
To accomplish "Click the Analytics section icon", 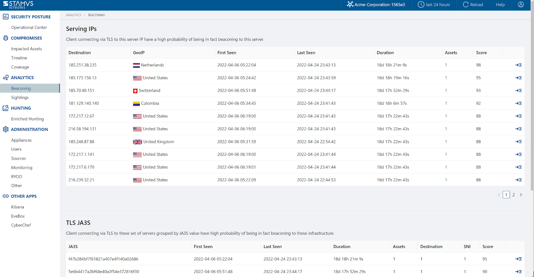I will pyautogui.click(x=6, y=77).
